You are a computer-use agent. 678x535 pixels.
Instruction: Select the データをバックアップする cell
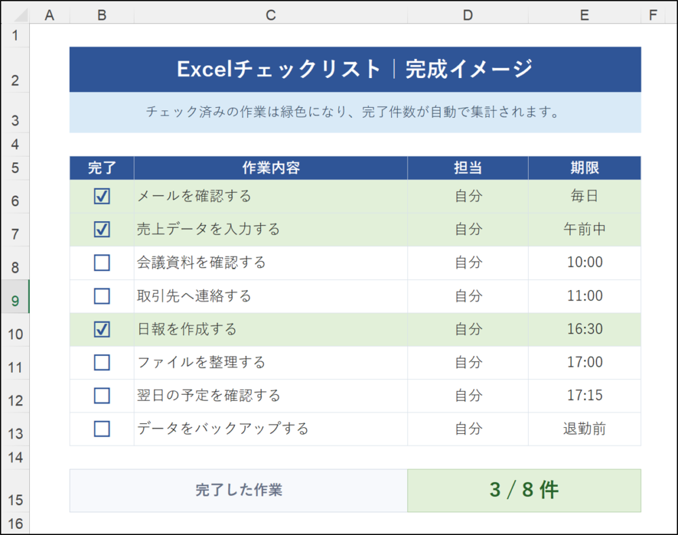[x=271, y=429]
